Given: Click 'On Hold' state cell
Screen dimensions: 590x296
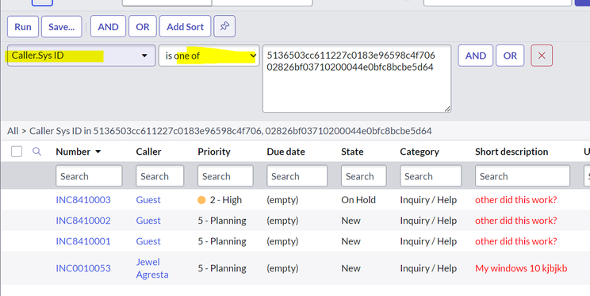Looking at the screenshot, I should click(x=358, y=200).
